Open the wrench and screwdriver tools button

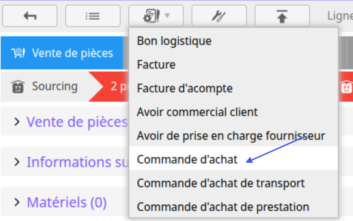click(219, 16)
